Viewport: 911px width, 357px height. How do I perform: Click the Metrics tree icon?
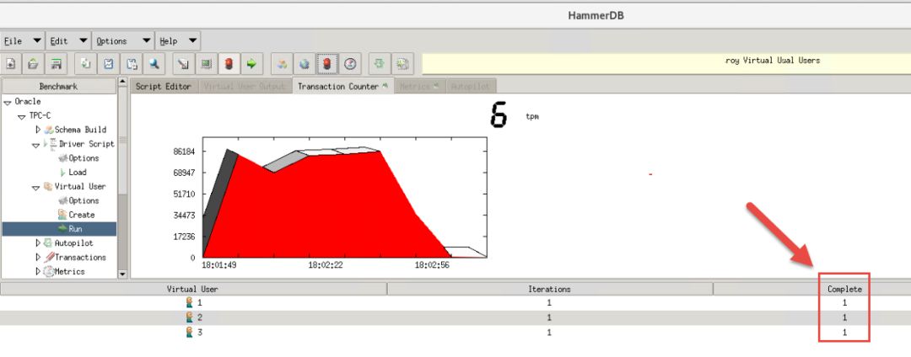[x=49, y=271]
